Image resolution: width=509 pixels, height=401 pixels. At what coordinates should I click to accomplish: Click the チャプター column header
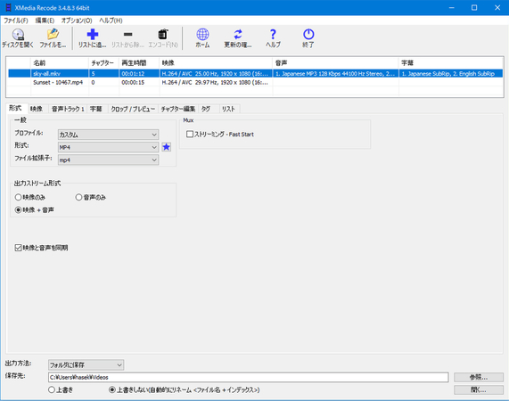[x=103, y=63]
